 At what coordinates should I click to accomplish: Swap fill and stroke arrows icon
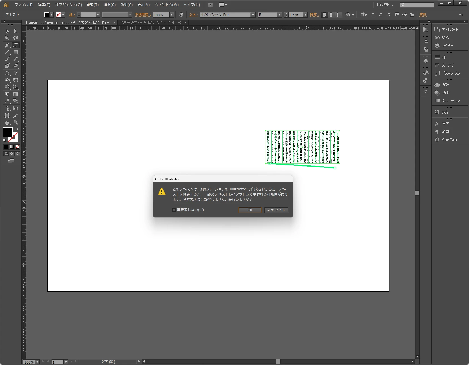pyautogui.click(x=17, y=129)
